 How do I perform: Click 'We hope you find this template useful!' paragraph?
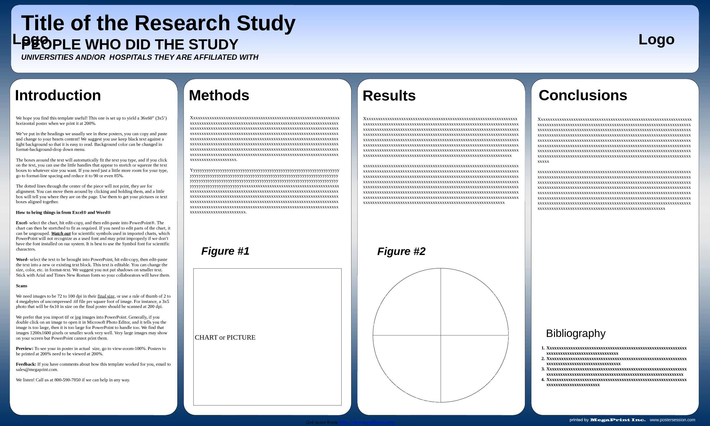pos(91,121)
